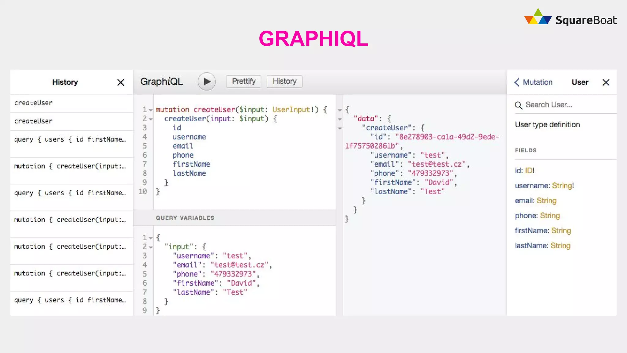The width and height of the screenshot is (627, 353).
Task: Click the firstName field name in docs
Action: [531, 231]
